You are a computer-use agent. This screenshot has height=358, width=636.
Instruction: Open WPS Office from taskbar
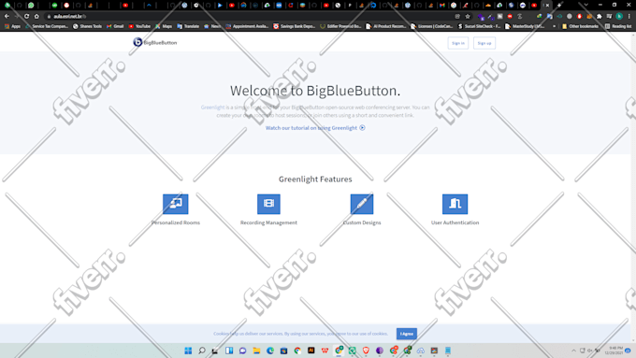click(325, 351)
